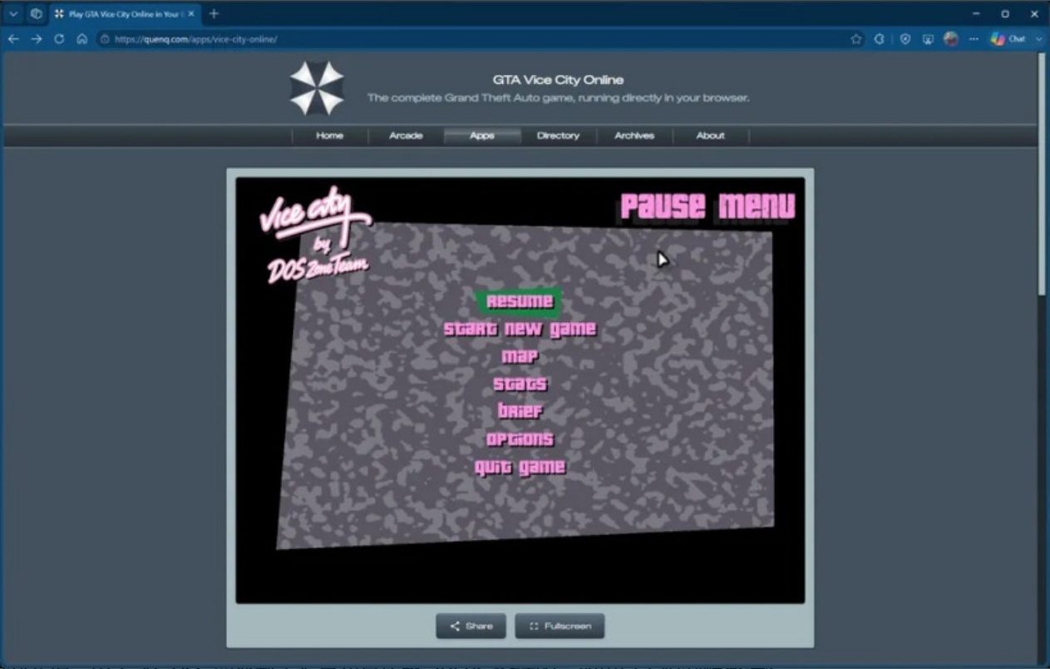Image resolution: width=1050 pixels, height=669 pixels.
Task: Open the workspaces icon in the tab strip
Action: point(37,13)
